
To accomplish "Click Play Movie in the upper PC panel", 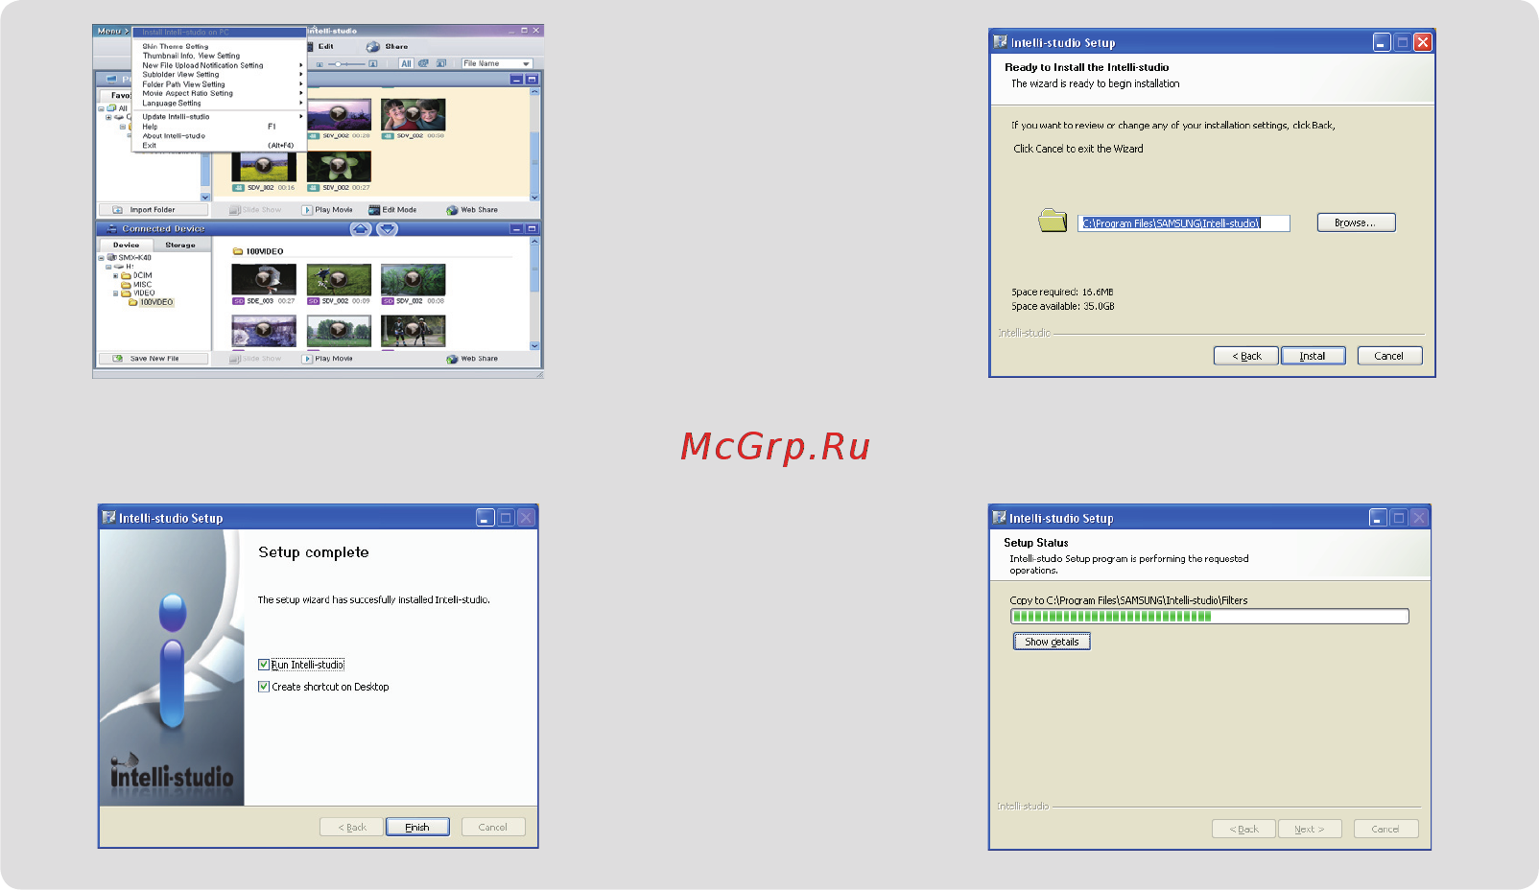I will tap(327, 209).
